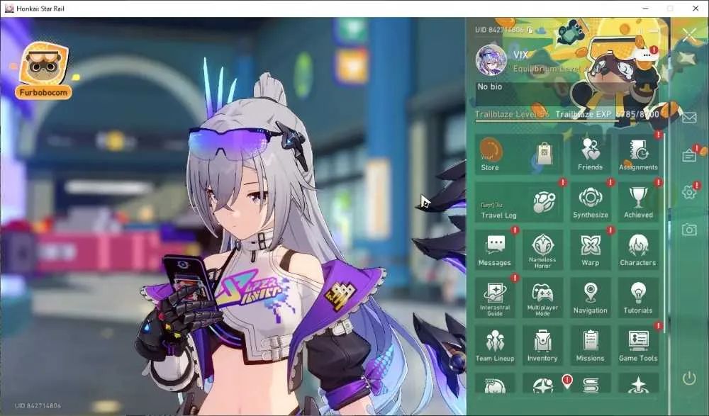Image resolution: width=709 pixels, height=416 pixels.
Task: Click the power icon in the sidebar
Action: [x=689, y=378]
